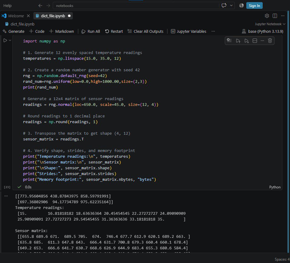290x263 pixels.
Task: Click Execute Above Cells icon
Action: [x=238, y=41]
